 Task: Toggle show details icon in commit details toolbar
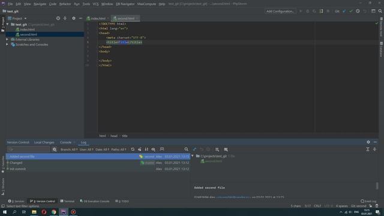[226, 149]
